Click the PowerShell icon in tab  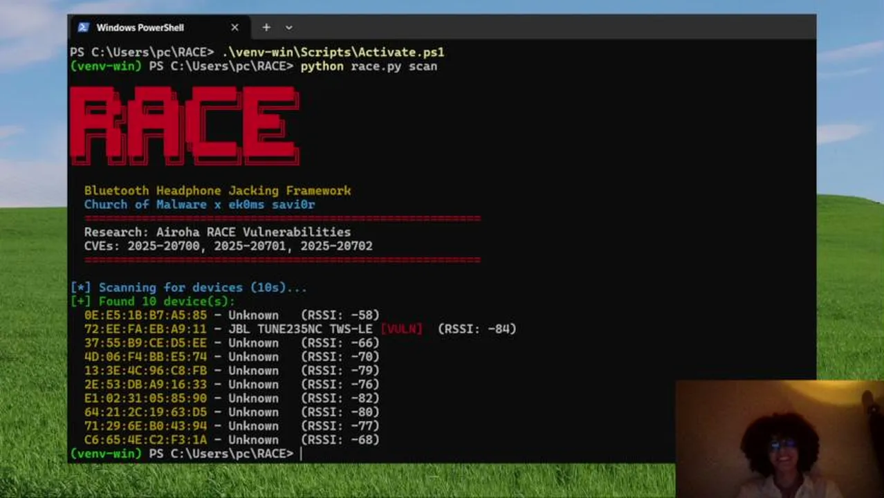pos(83,28)
